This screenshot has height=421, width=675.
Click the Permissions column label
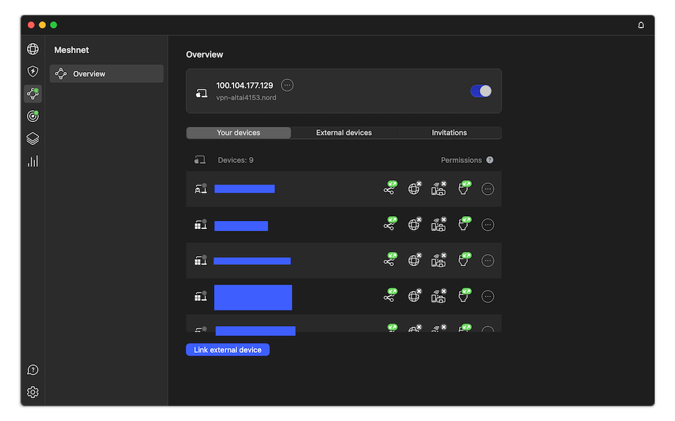[x=461, y=160]
